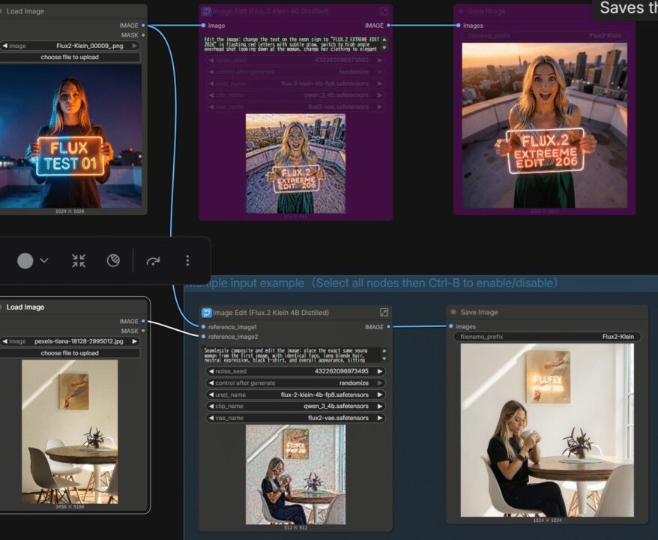Image resolution: width=658 pixels, height=540 pixels.
Task: Click next arrow on vae_name widget
Action: (380, 418)
